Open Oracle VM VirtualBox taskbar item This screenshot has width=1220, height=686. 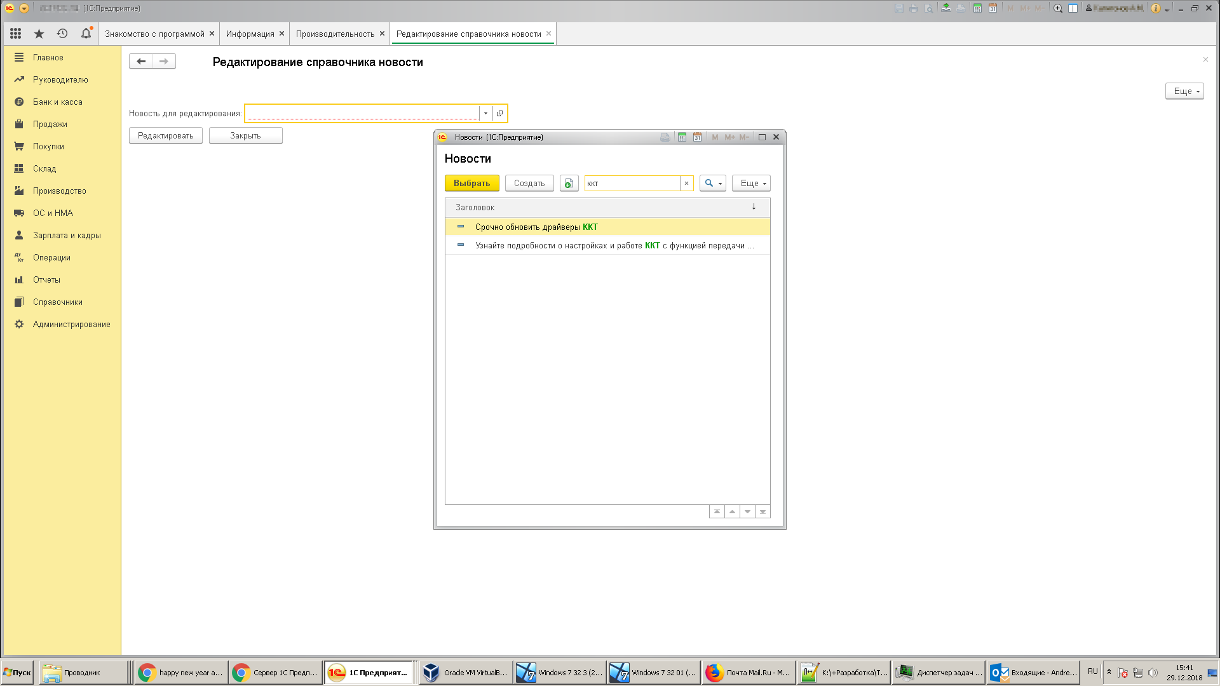pyautogui.click(x=466, y=673)
